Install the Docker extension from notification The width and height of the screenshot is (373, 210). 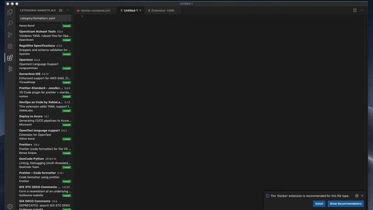[319, 204]
